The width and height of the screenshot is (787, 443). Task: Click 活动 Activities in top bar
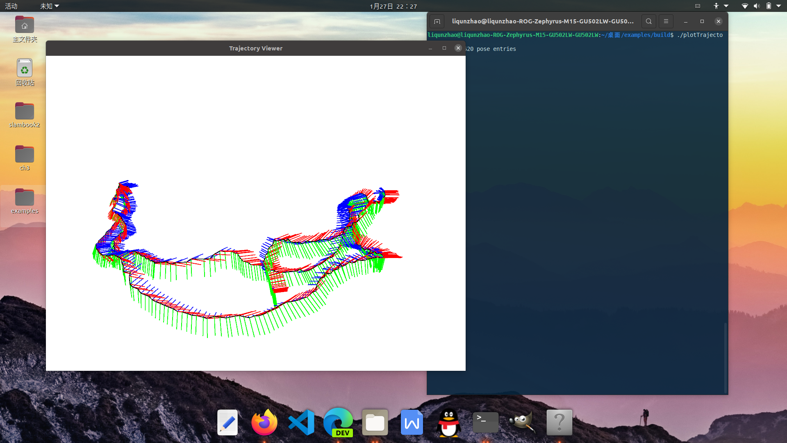[x=11, y=6]
